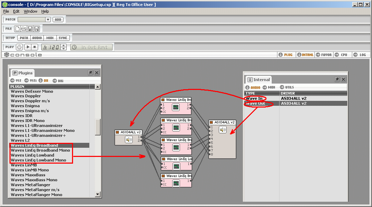Close the Plugins panel
Viewport: 372px width, 207px height.
97,73
